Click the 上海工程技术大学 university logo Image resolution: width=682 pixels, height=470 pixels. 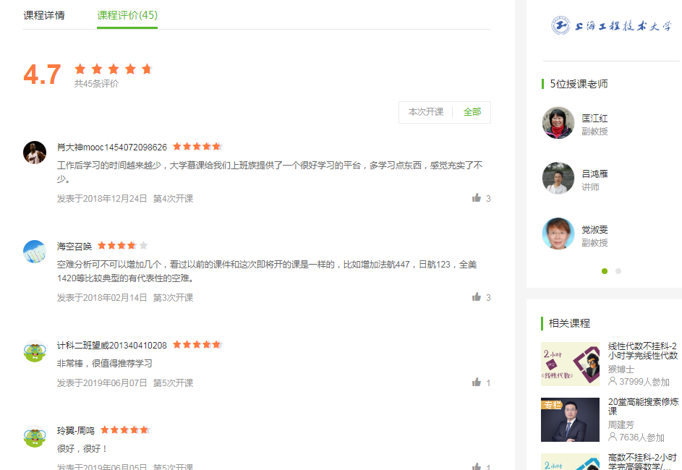tap(611, 25)
